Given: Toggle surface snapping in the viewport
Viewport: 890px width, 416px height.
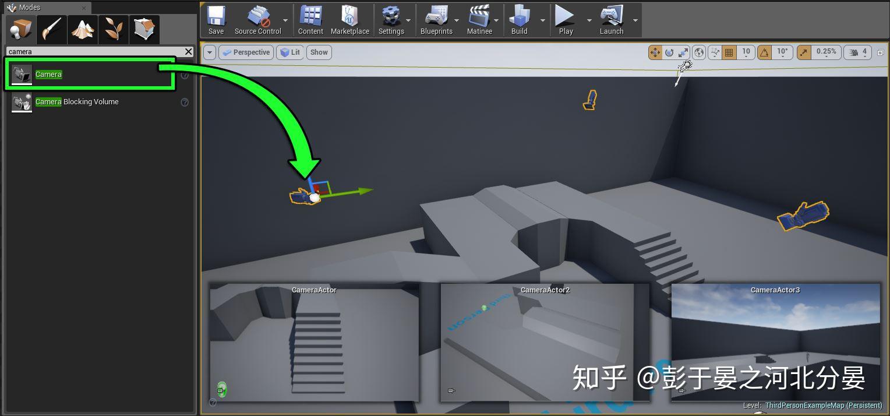Looking at the screenshot, I should coord(715,52).
